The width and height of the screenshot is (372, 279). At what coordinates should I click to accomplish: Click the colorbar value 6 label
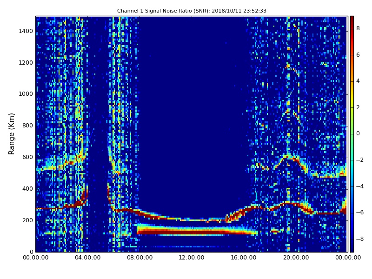[x=358, y=55]
